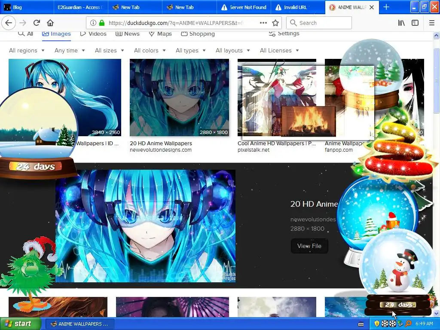
Task: Expand the All colors filter
Action: [x=150, y=51]
